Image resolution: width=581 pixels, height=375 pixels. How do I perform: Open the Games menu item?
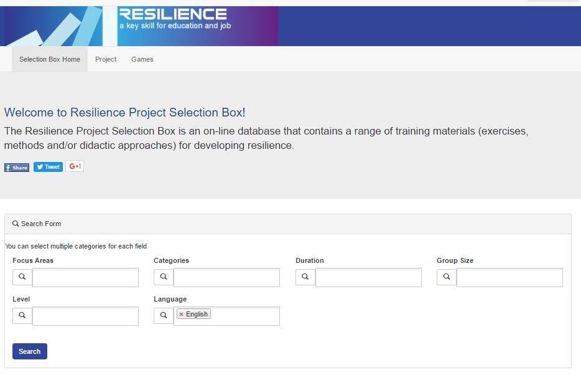142,60
